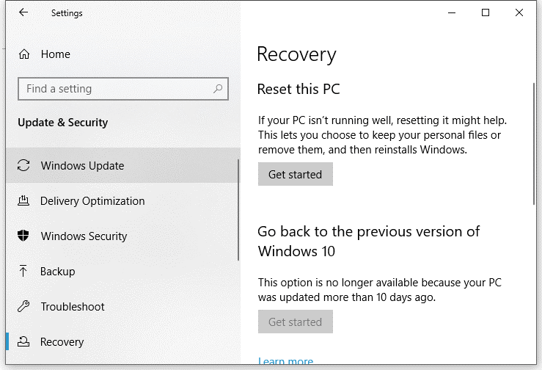
Task: Click the back arrow icon
Action: [23, 13]
